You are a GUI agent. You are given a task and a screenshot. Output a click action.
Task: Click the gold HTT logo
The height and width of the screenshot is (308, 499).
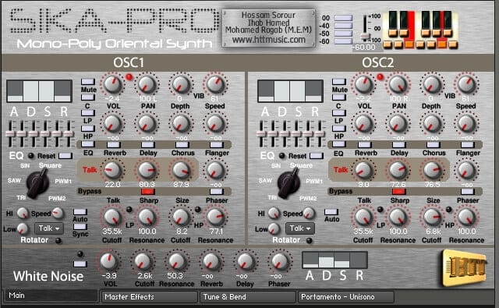click(x=465, y=268)
